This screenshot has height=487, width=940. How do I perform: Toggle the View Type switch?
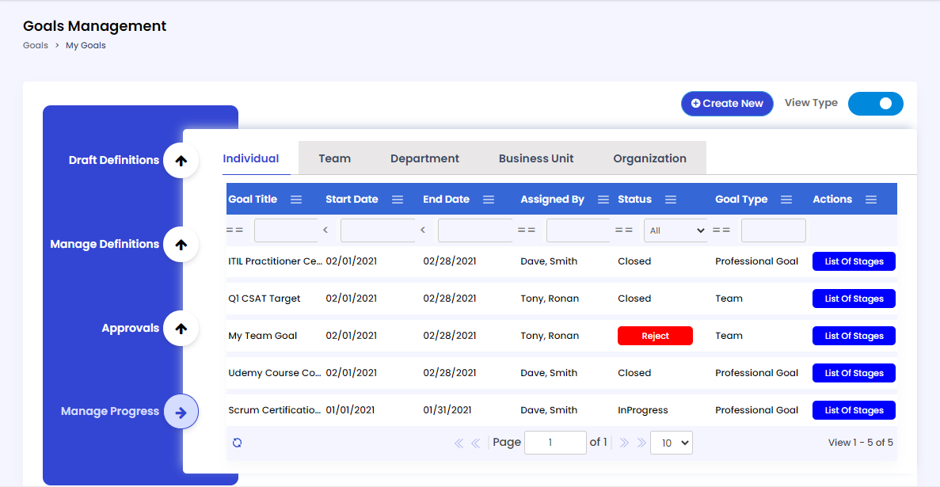(x=875, y=104)
